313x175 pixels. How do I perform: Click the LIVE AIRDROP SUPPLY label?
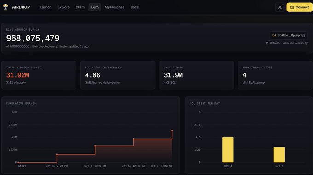click(x=23, y=30)
